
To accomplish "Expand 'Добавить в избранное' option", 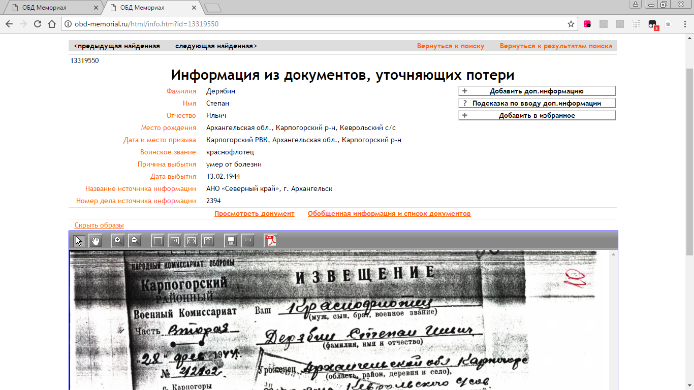I will pyautogui.click(x=537, y=116).
